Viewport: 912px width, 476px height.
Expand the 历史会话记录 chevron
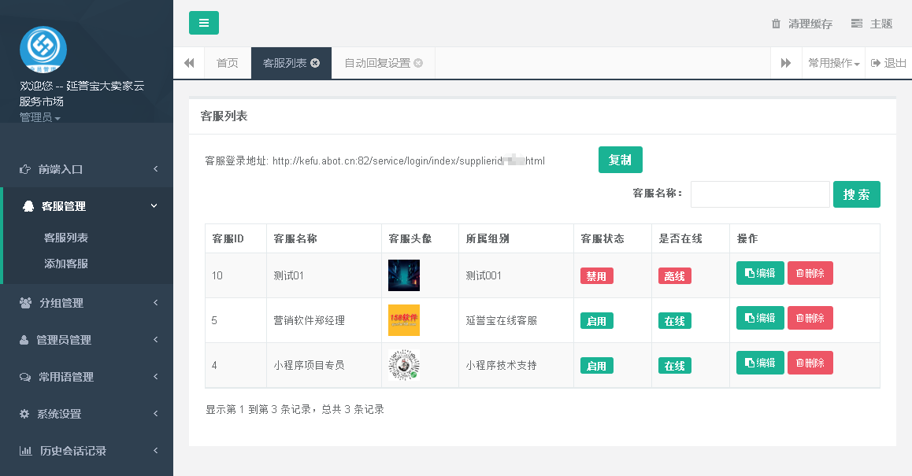tap(155, 450)
